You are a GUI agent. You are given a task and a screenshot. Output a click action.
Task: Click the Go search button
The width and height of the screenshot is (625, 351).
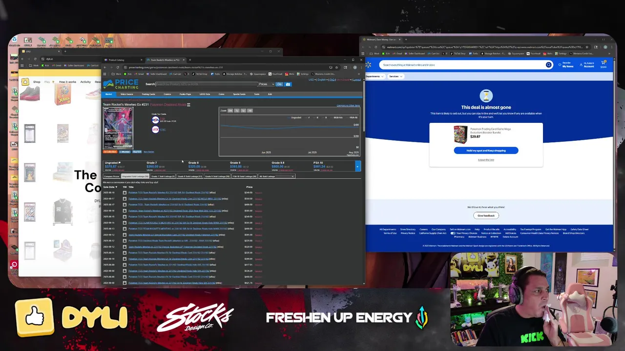pos(279,84)
